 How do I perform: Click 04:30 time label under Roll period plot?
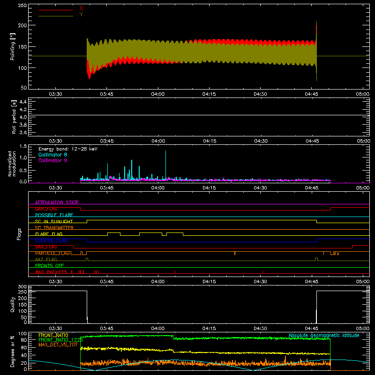[261, 141]
